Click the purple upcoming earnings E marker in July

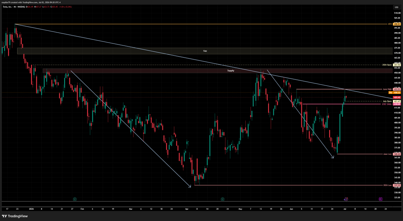(x=380, y=199)
